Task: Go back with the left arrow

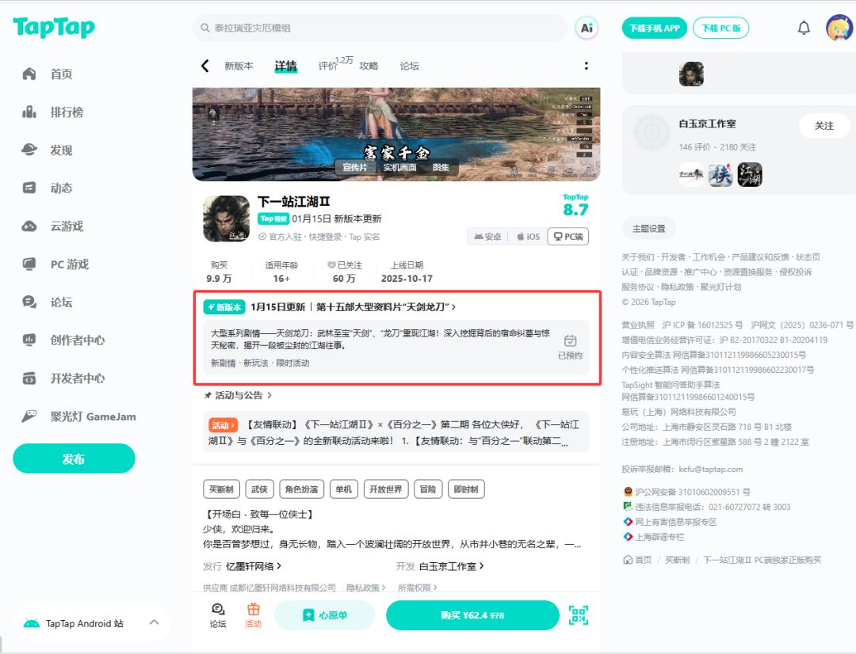Action: pos(205,66)
